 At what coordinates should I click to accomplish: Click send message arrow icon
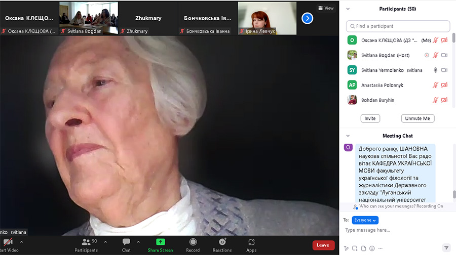pos(446,248)
